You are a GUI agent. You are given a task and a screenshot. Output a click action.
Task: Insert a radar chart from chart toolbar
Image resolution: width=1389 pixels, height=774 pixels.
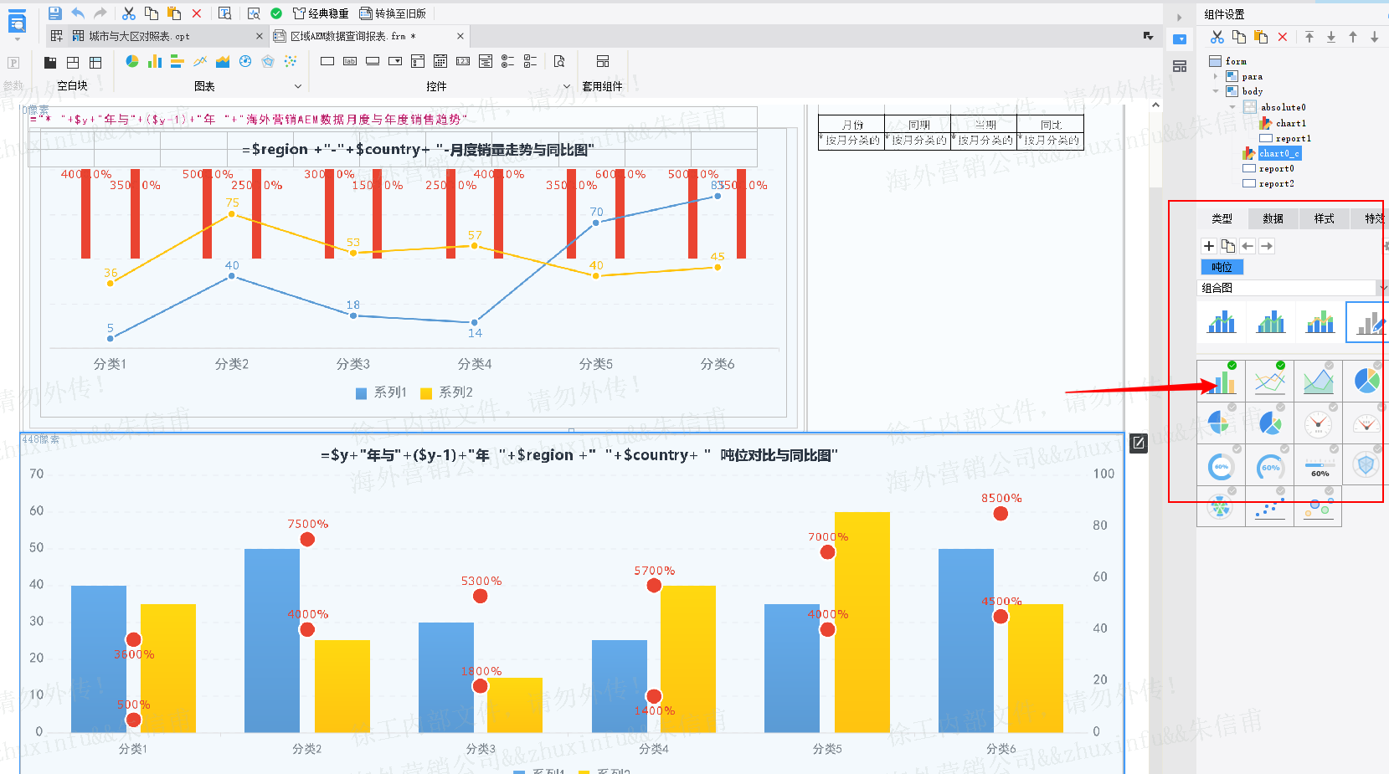pyautogui.click(x=268, y=61)
